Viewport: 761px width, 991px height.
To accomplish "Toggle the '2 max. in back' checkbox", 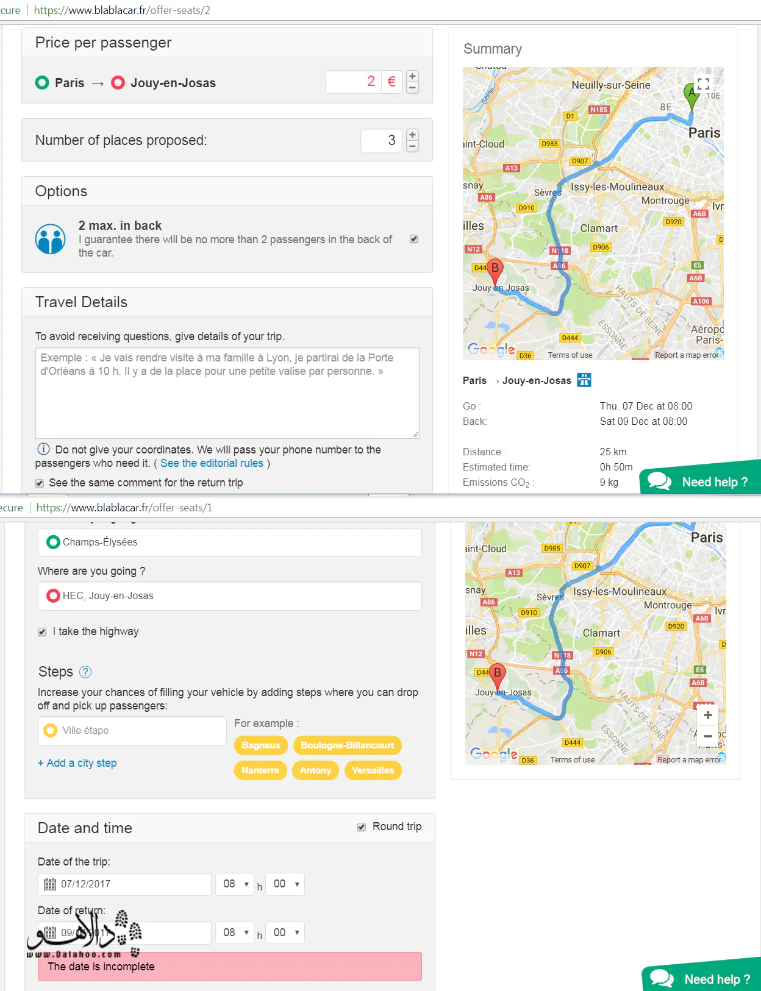I will [414, 239].
